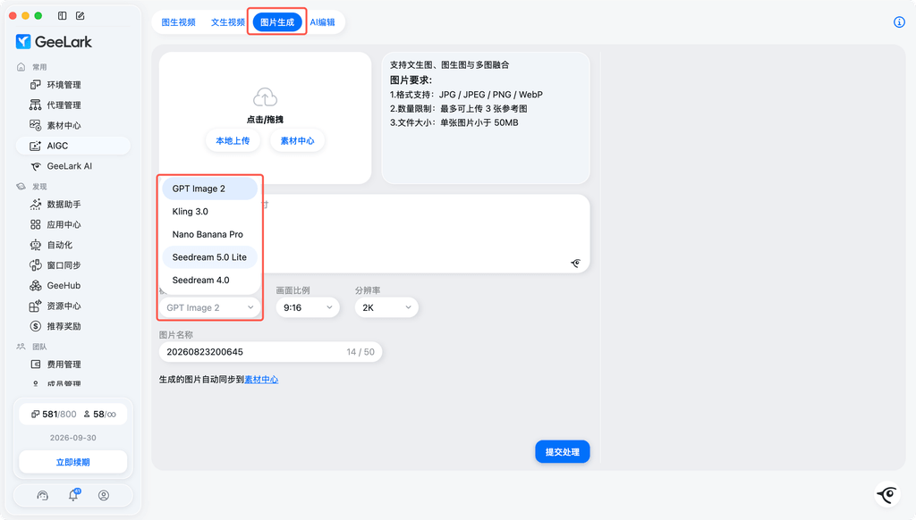Click the 58/∞ member quota counter

[99, 414]
